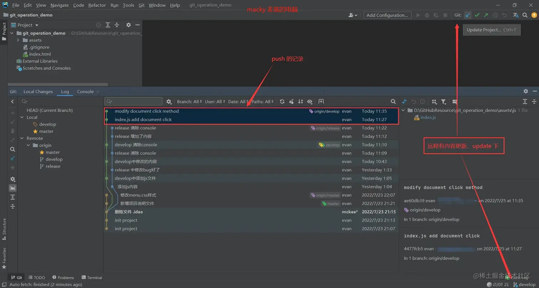Click the Add Configuration button
The height and width of the screenshot is (288, 539).
tap(387, 15)
